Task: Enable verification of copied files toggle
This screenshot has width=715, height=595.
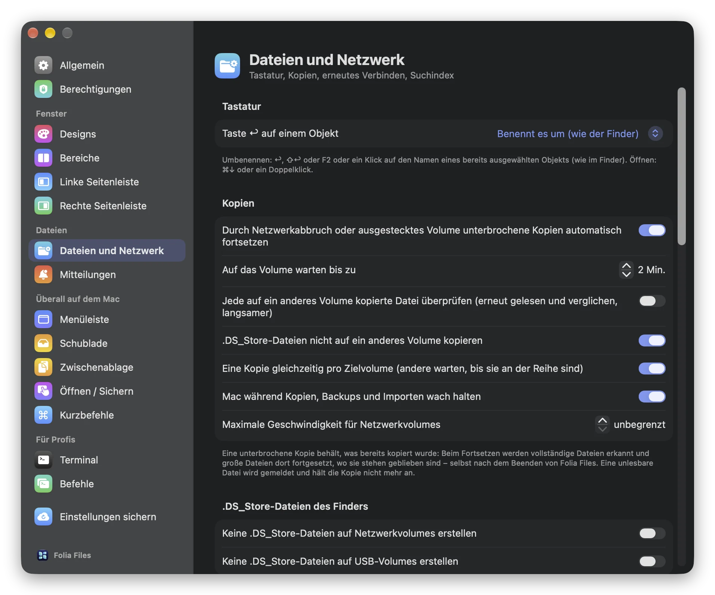Action: [x=652, y=301]
